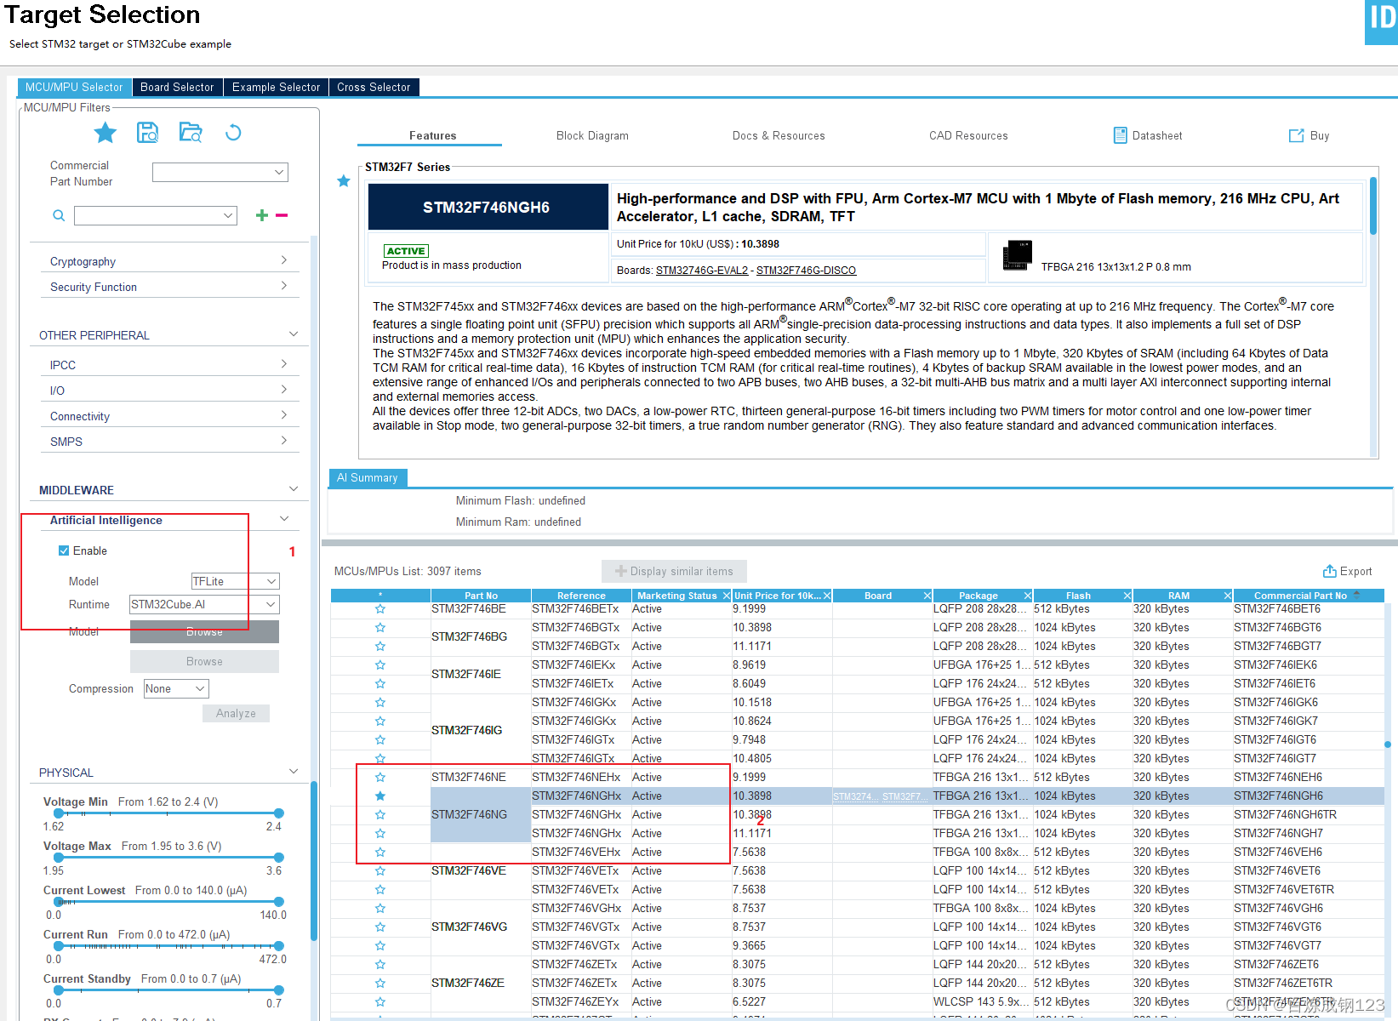The width and height of the screenshot is (1398, 1021).
Task: Add search entry with green plus
Action: [262, 216]
